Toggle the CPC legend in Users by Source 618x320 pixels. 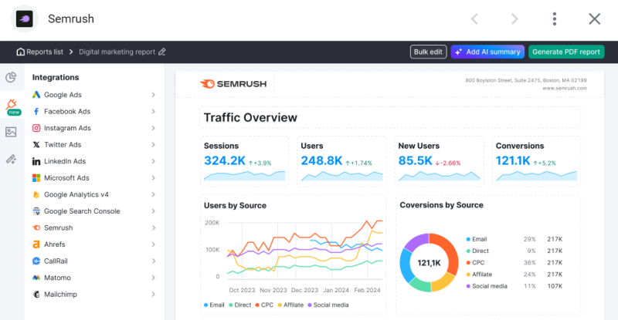(x=264, y=305)
